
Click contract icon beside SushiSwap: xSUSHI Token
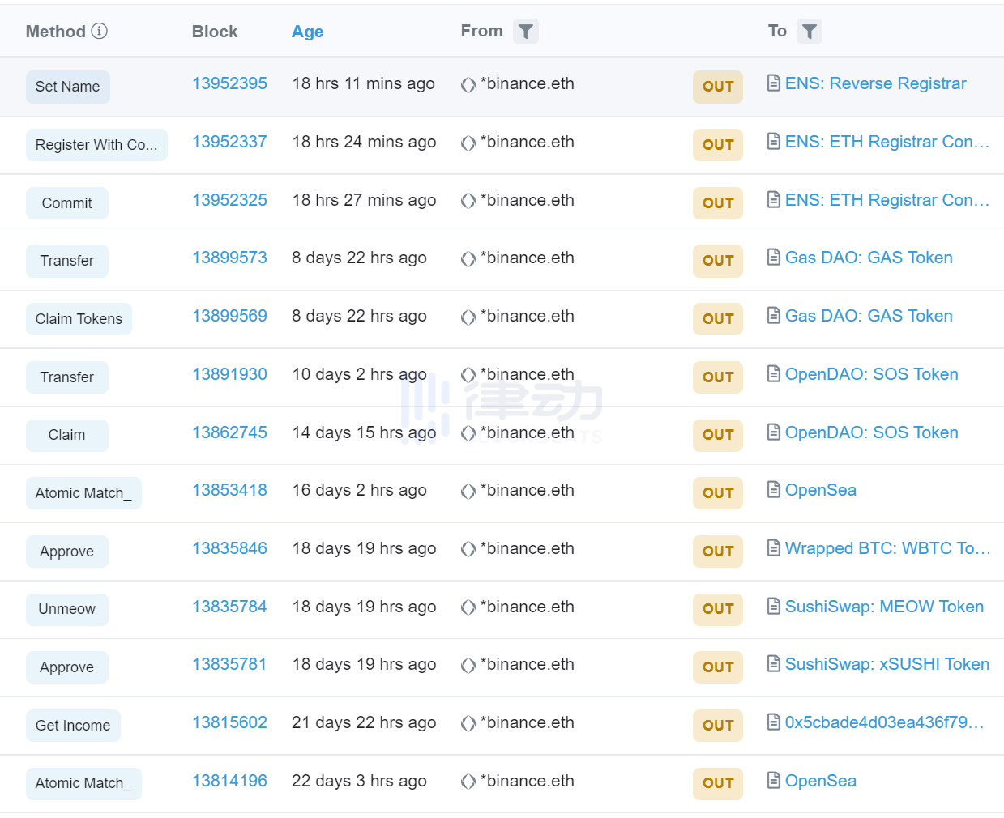[x=774, y=664]
